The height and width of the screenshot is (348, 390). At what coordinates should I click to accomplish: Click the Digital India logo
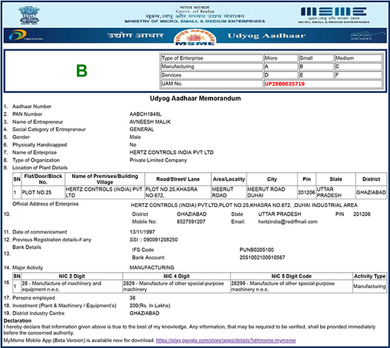(x=26, y=36)
